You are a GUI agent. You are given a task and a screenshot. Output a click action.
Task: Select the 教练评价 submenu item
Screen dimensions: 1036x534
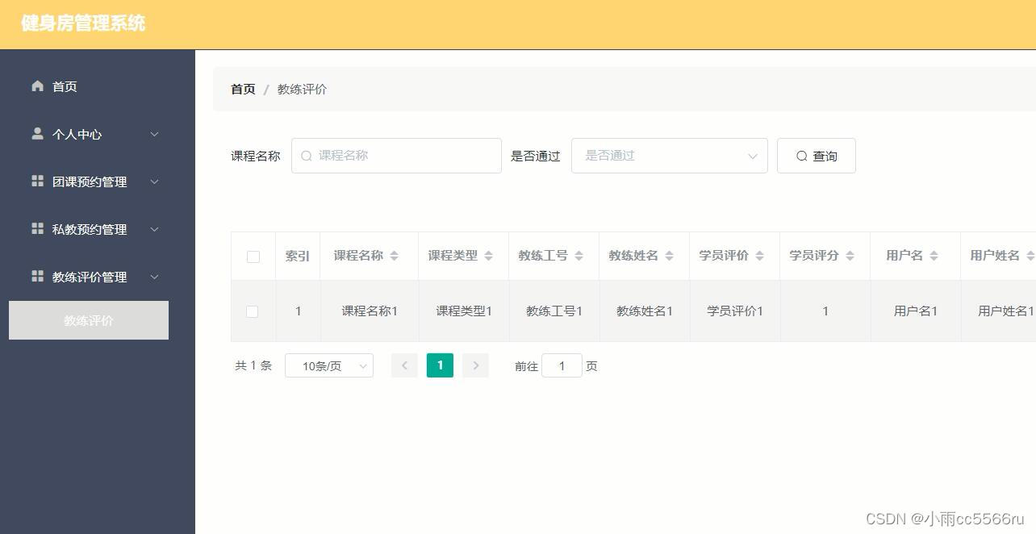pos(89,320)
